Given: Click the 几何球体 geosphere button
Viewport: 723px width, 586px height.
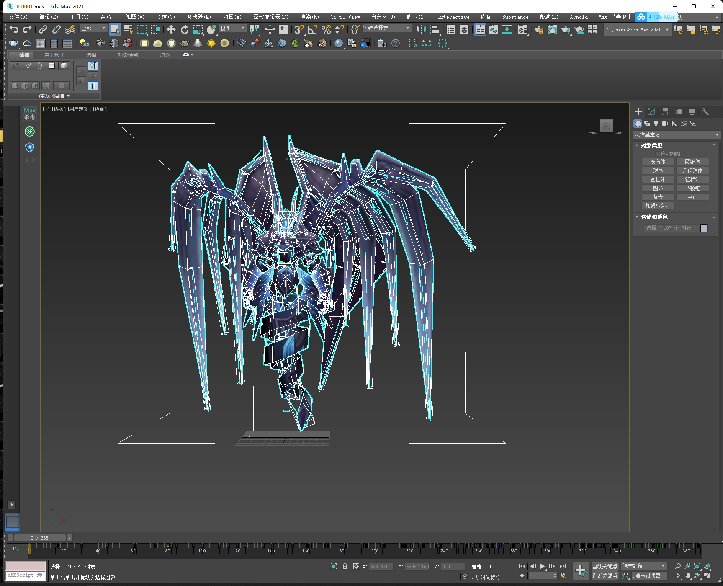Looking at the screenshot, I should 692,170.
